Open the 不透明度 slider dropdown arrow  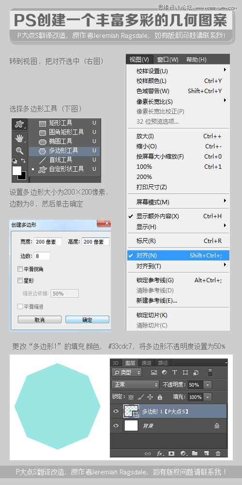[208, 385]
